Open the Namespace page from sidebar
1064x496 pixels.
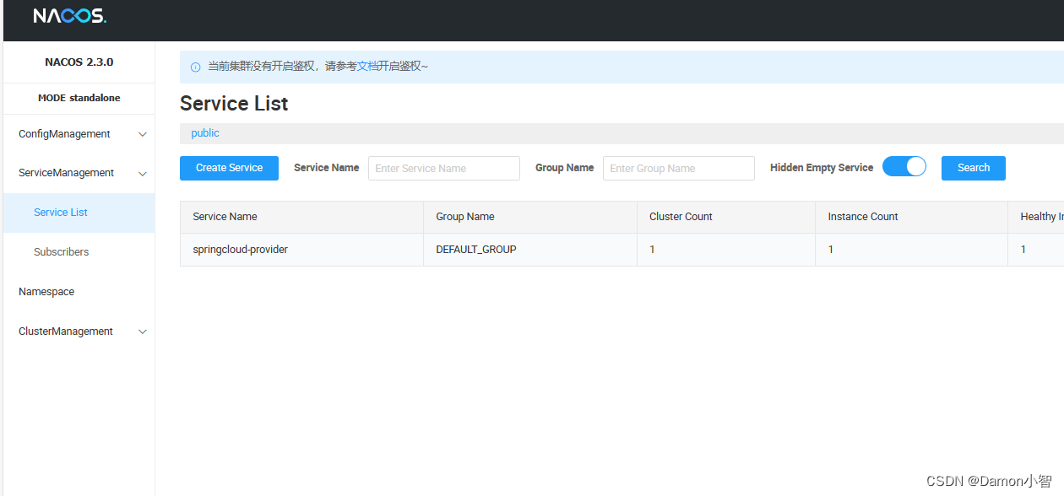tap(46, 291)
